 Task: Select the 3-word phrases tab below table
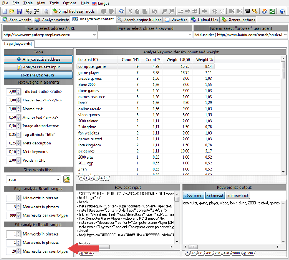[96, 178]
